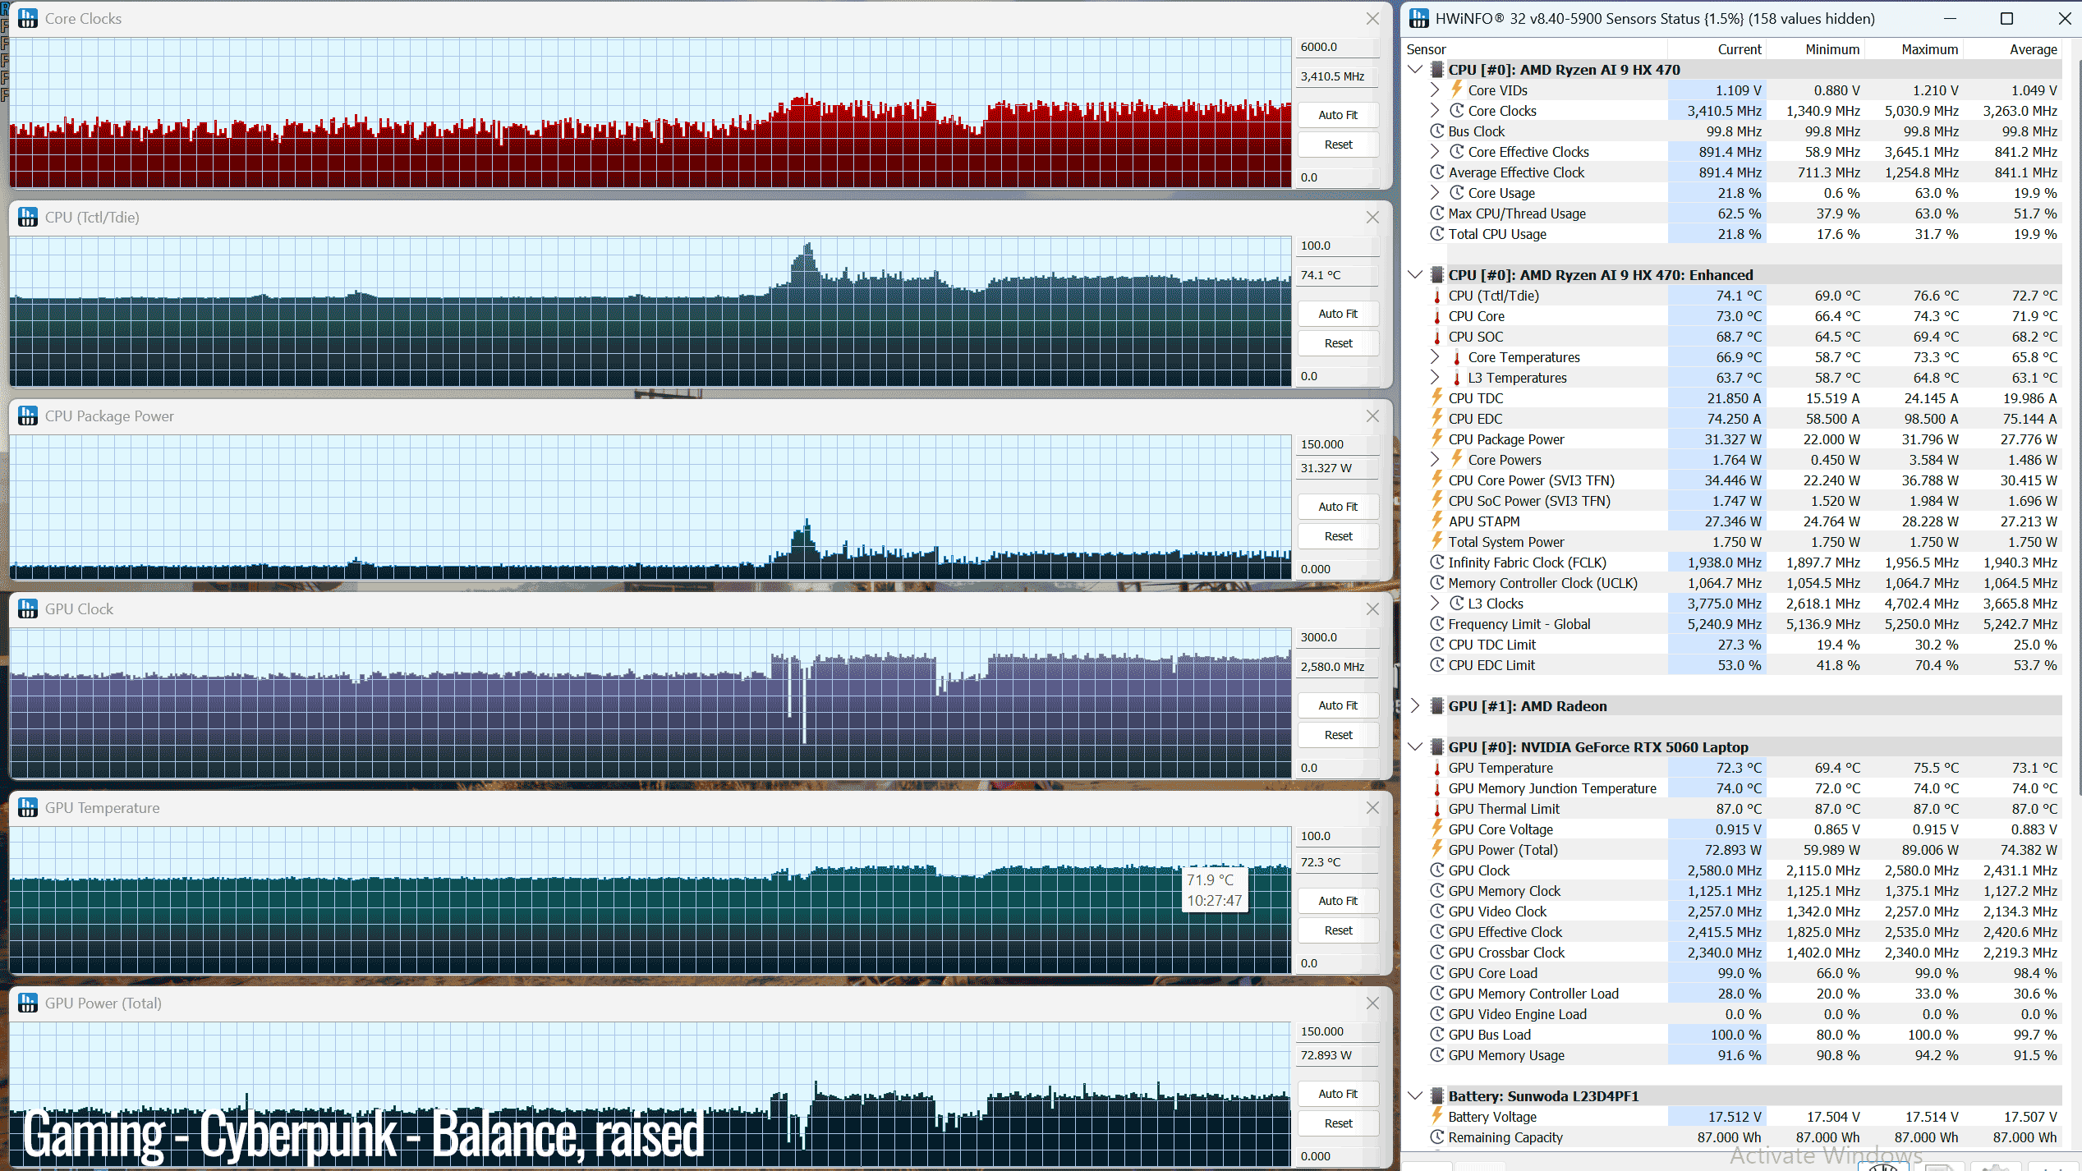Expand the GPU [#1]: AMD Radeon group
Screen dimensions: 2082x1171
point(1415,706)
